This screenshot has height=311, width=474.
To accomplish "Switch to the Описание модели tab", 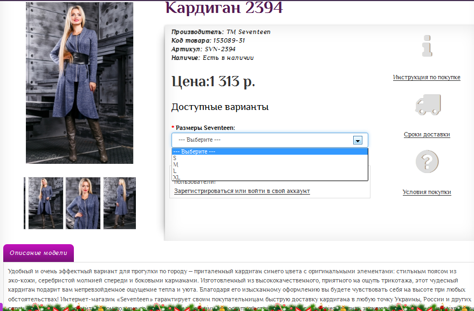I will click(x=38, y=253).
